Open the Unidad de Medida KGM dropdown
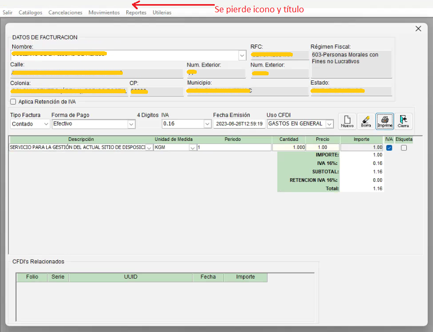Image resolution: width=433 pixels, height=332 pixels. (x=193, y=148)
